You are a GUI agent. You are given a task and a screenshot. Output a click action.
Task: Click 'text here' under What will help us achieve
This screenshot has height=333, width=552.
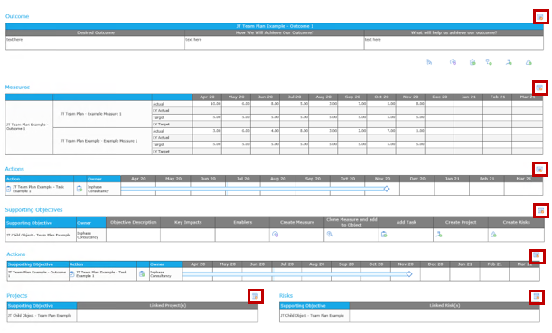373,40
